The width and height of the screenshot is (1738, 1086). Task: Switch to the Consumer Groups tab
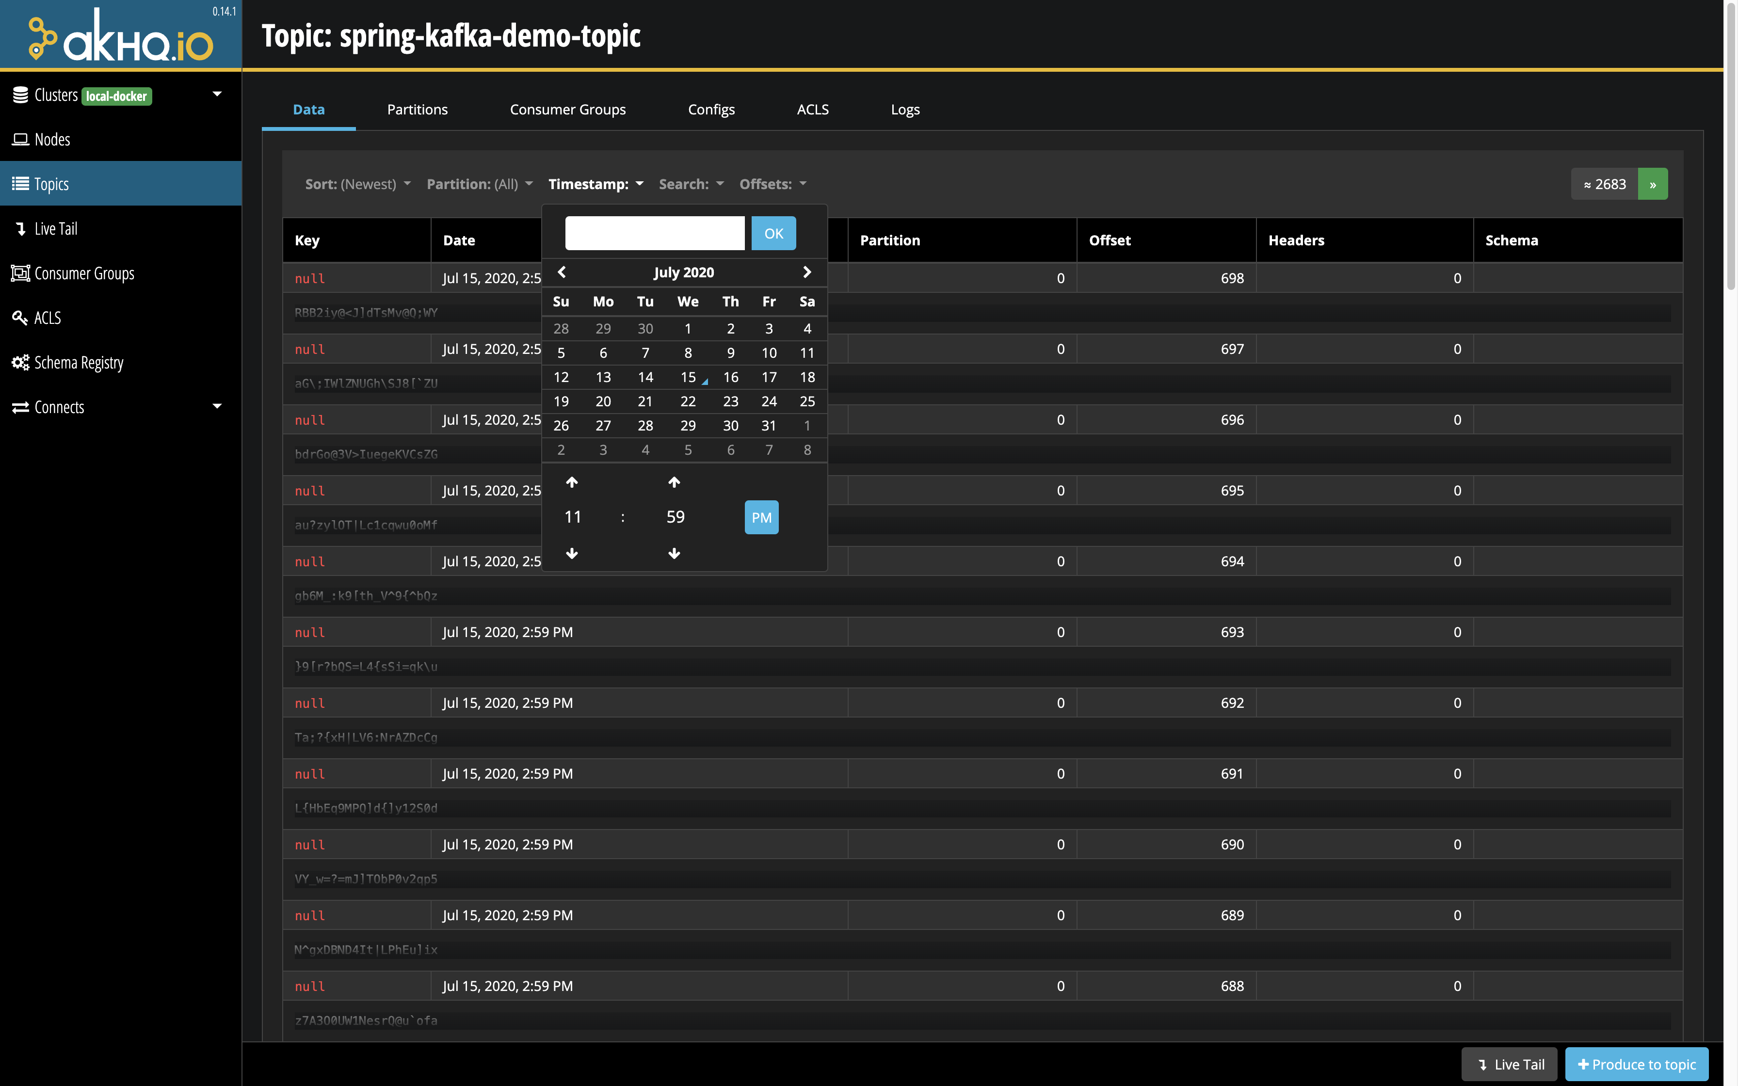tap(567, 110)
